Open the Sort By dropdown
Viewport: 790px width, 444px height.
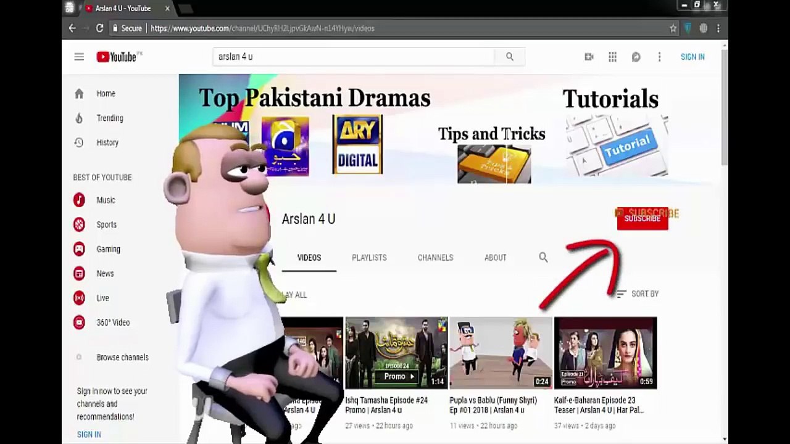(638, 294)
